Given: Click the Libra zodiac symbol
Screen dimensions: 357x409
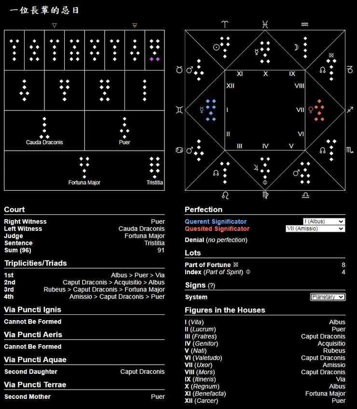Looking at the screenshot, I should click(305, 195).
